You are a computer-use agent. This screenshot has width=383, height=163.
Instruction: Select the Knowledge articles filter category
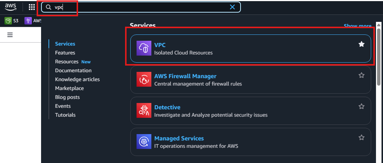tap(77, 79)
